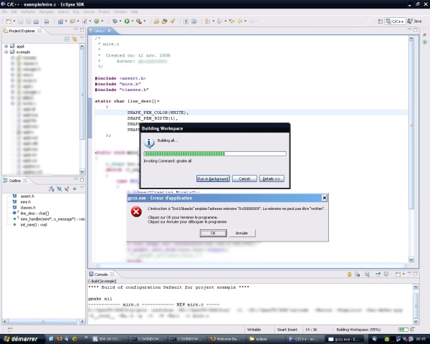Click the Open Console icon
This screenshot has height=344, width=430.
pos(398,274)
